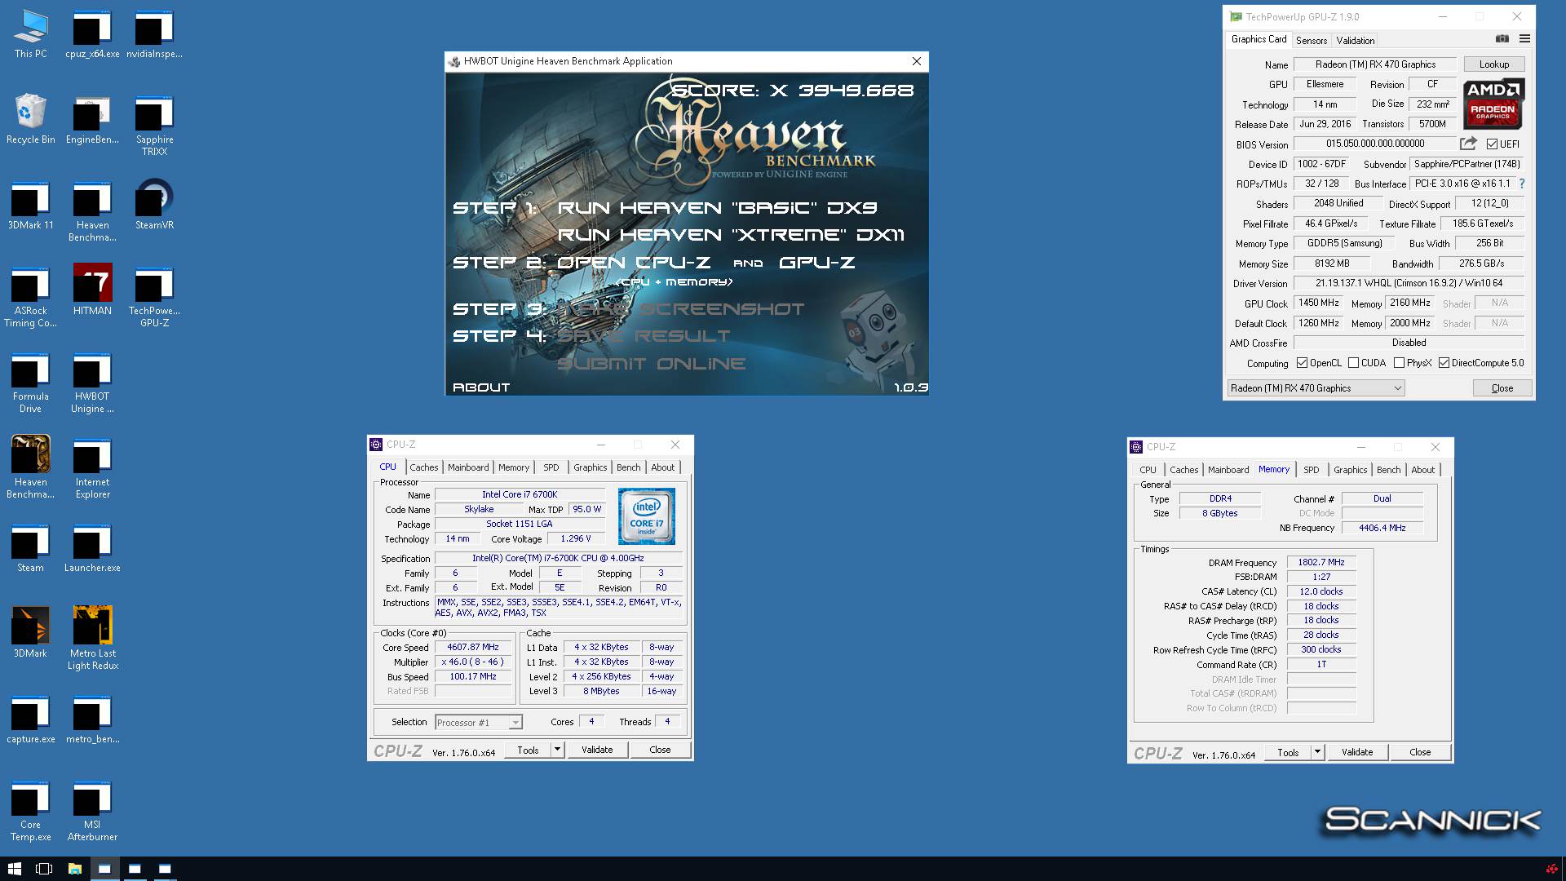This screenshot has height=881, width=1566.
Task: Click Close button in left CPU-Z
Action: click(660, 750)
